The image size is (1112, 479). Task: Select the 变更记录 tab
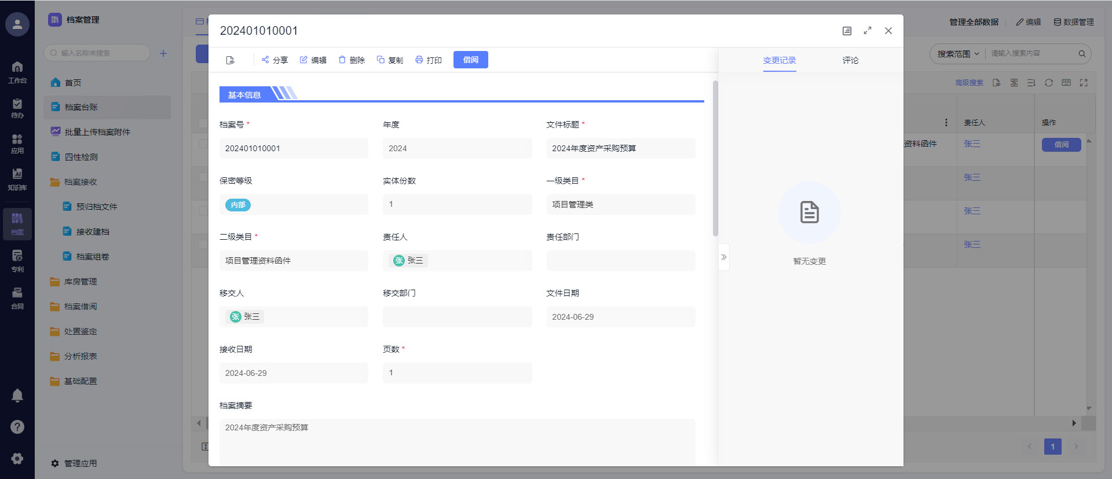[x=780, y=60]
